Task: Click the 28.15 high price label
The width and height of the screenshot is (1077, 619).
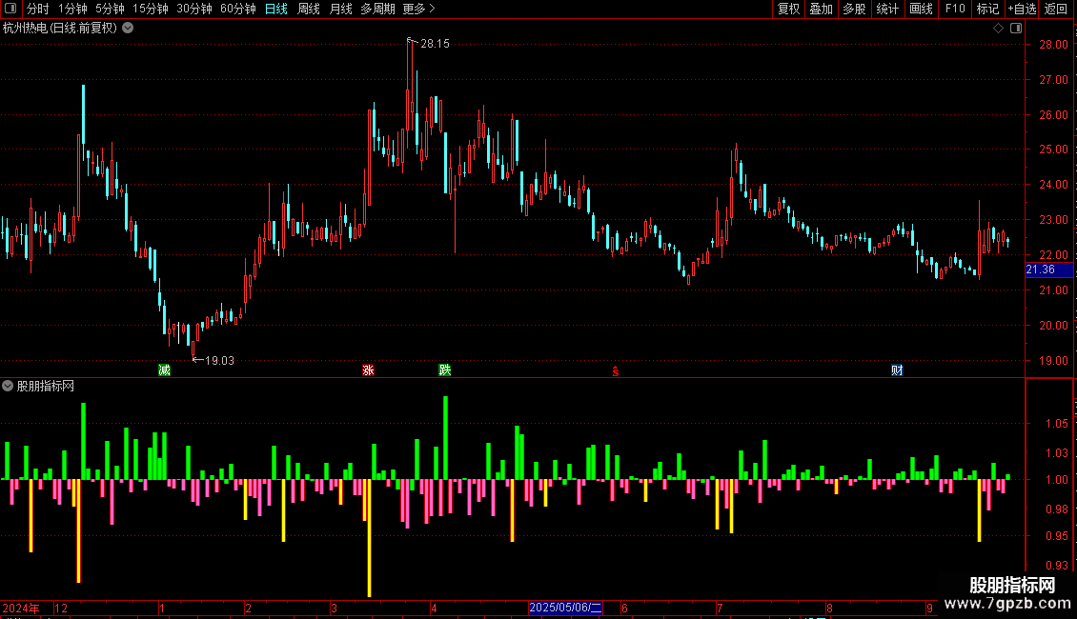Action: pos(435,43)
